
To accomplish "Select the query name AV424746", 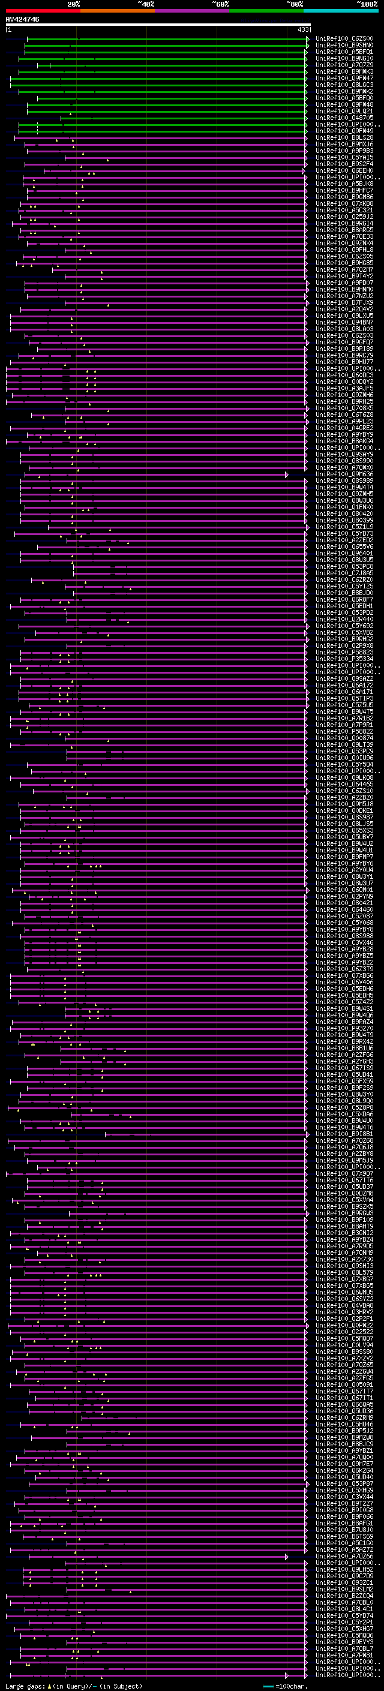I will click(x=22, y=20).
